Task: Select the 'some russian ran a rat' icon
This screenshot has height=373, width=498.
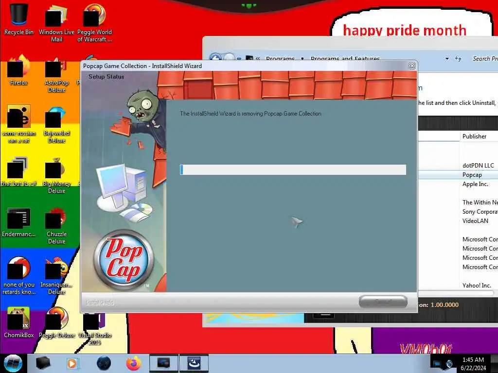Action: (18, 124)
